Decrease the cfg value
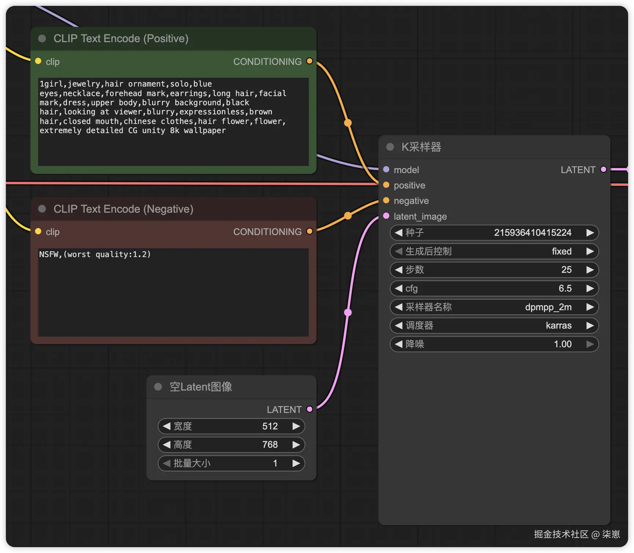The height and width of the screenshot is (553, 634). pos(398,289)
